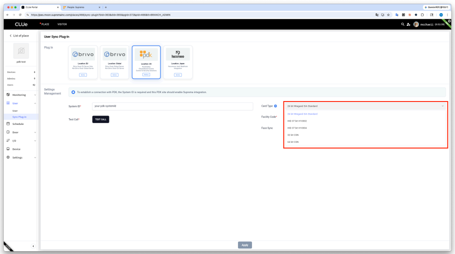455x254 pixels.
Task: Collapse the sidebar with bottom arrow icon
Action: coord(33,246)
